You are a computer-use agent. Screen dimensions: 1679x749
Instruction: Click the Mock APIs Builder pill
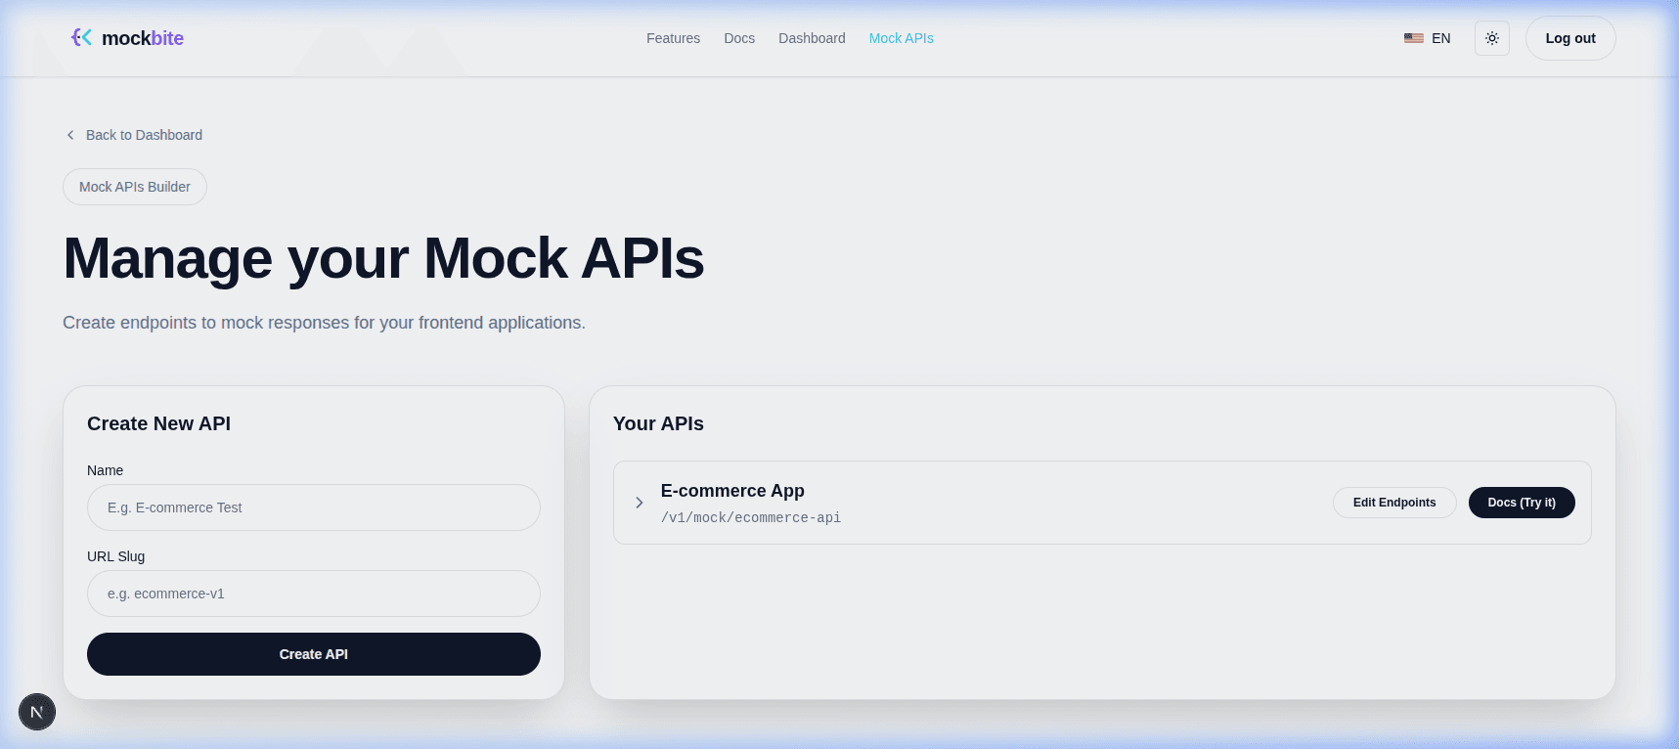tap(135, 187)
